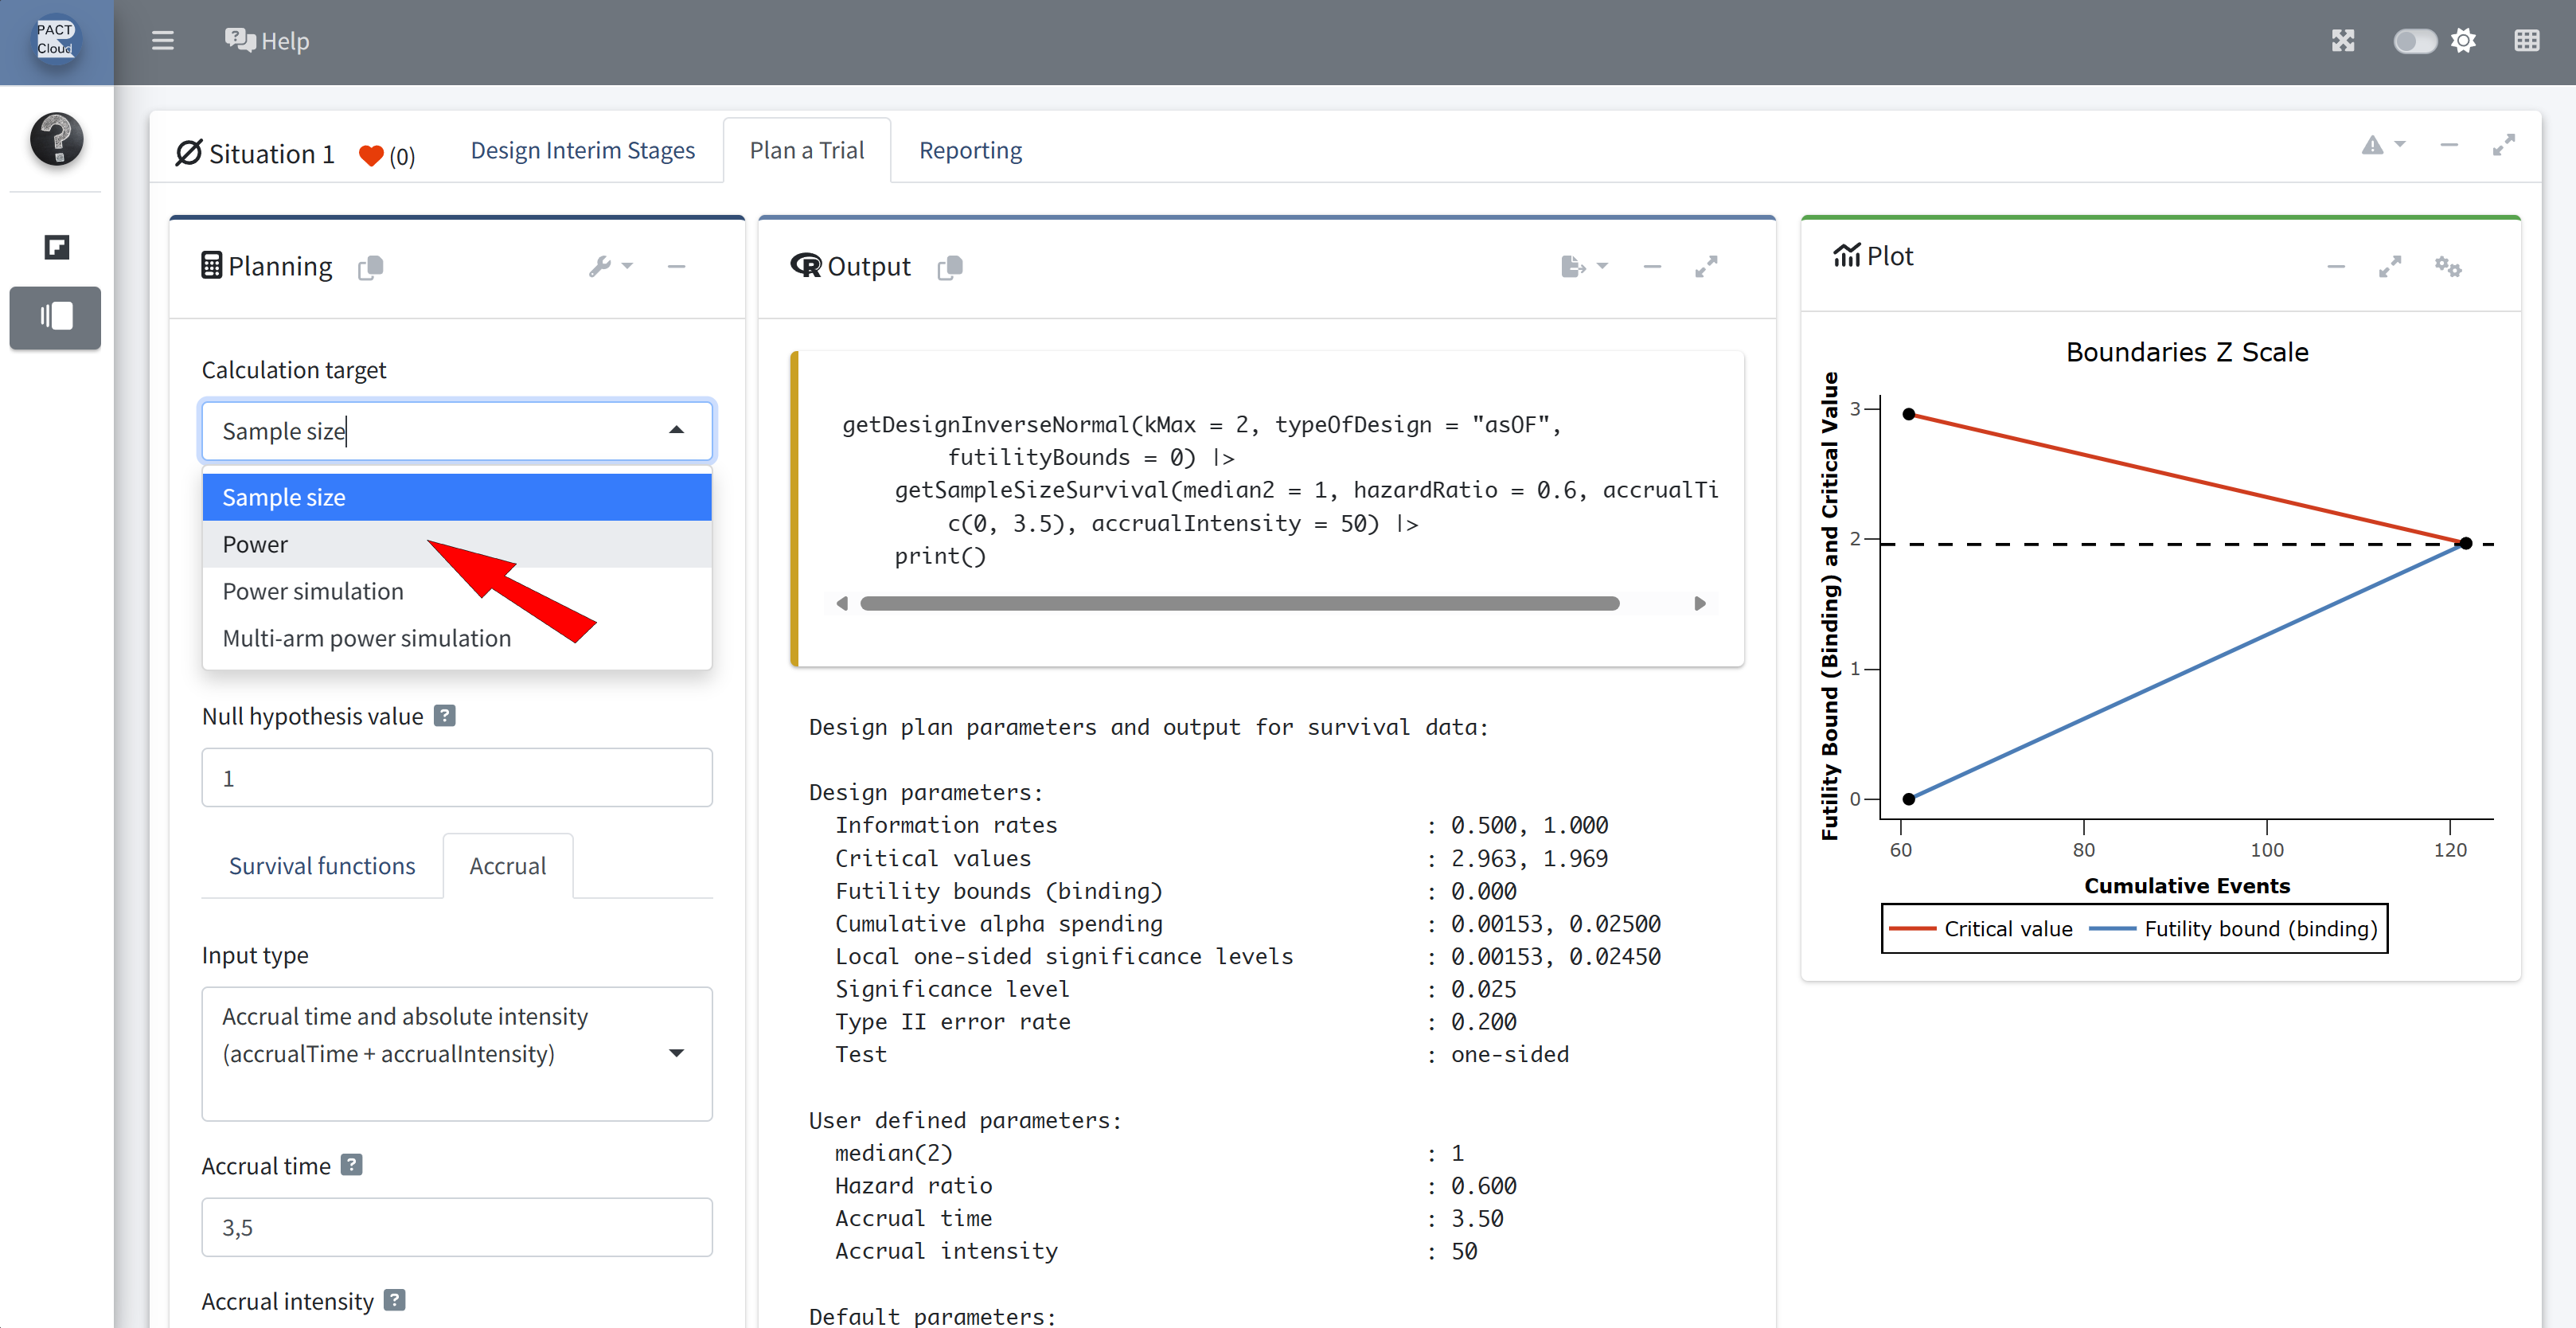Viewport: 2576px width, 1328px height.
Task: Open the Input type dropdown
Action: [x=456, y=1052]
